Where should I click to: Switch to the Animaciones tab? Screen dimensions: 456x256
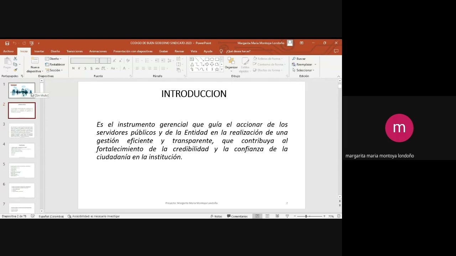tap(98, 51)
